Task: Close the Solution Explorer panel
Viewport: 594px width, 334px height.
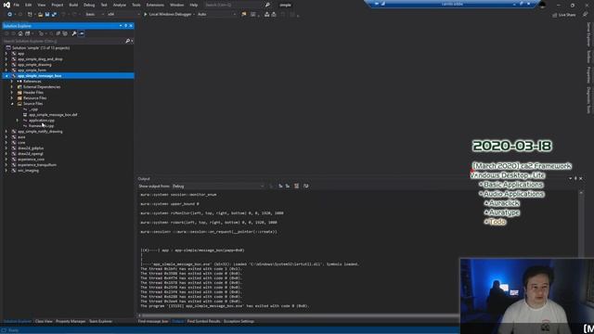Action: 131,26
